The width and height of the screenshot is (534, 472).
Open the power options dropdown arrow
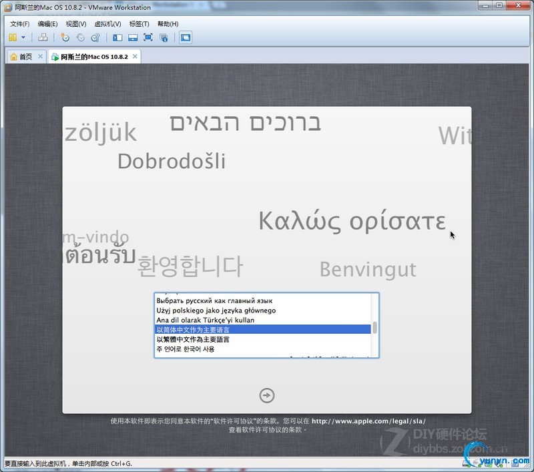pyautogui.click(x=23, y=37)
